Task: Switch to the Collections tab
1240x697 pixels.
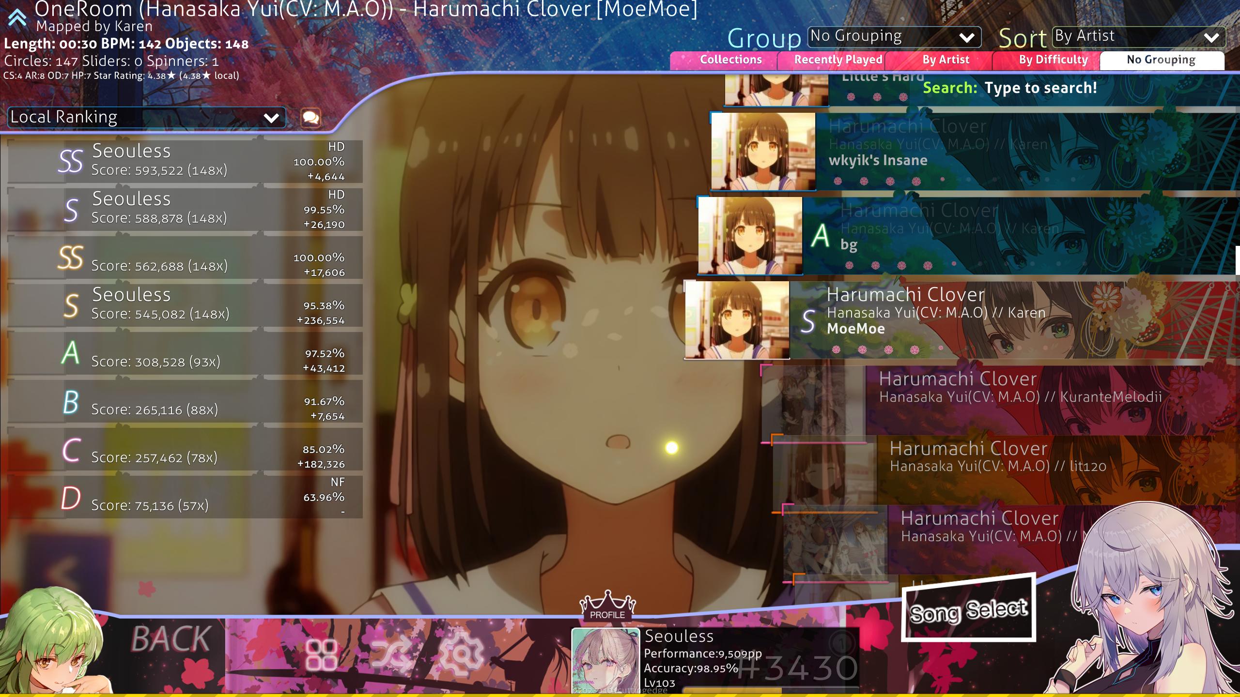Action: (x=730, y=60)
